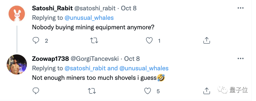Image resolution: width=256 pixels, height=101 pixels.
Task: Open Satoshi_Rabit's rabbit profile avatar
Action: coord(17,15)
